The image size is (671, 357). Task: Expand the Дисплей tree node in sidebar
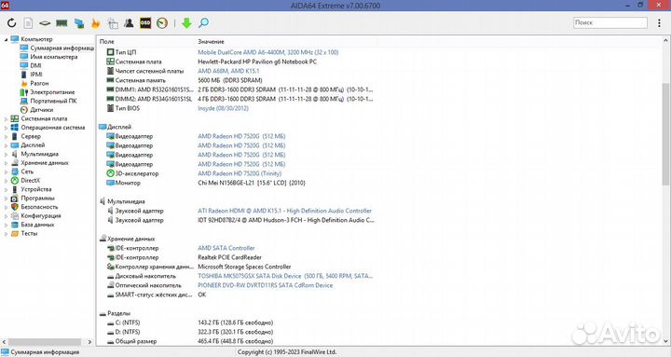click(x=6, y=145)
